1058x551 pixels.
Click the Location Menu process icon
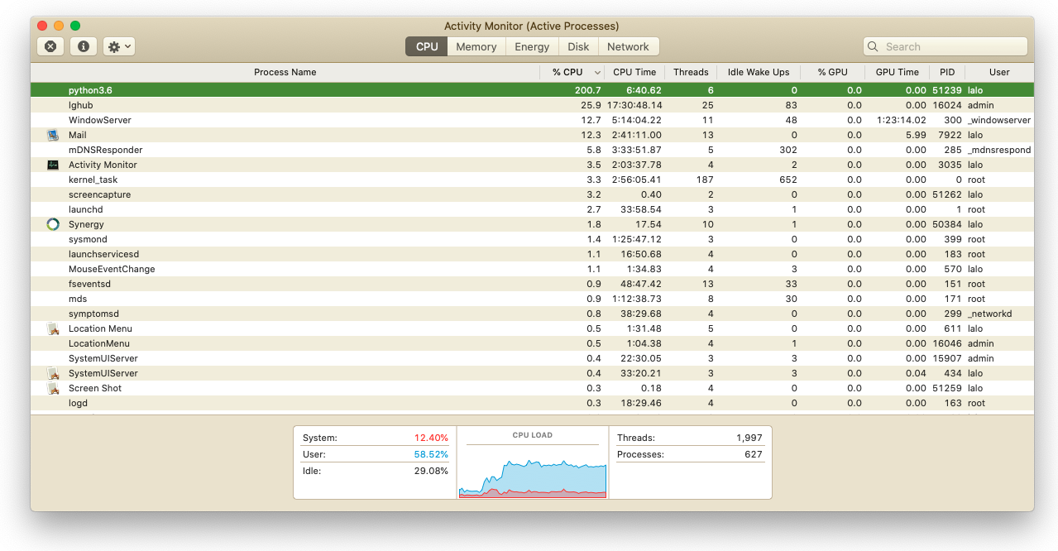pos(53,328)
